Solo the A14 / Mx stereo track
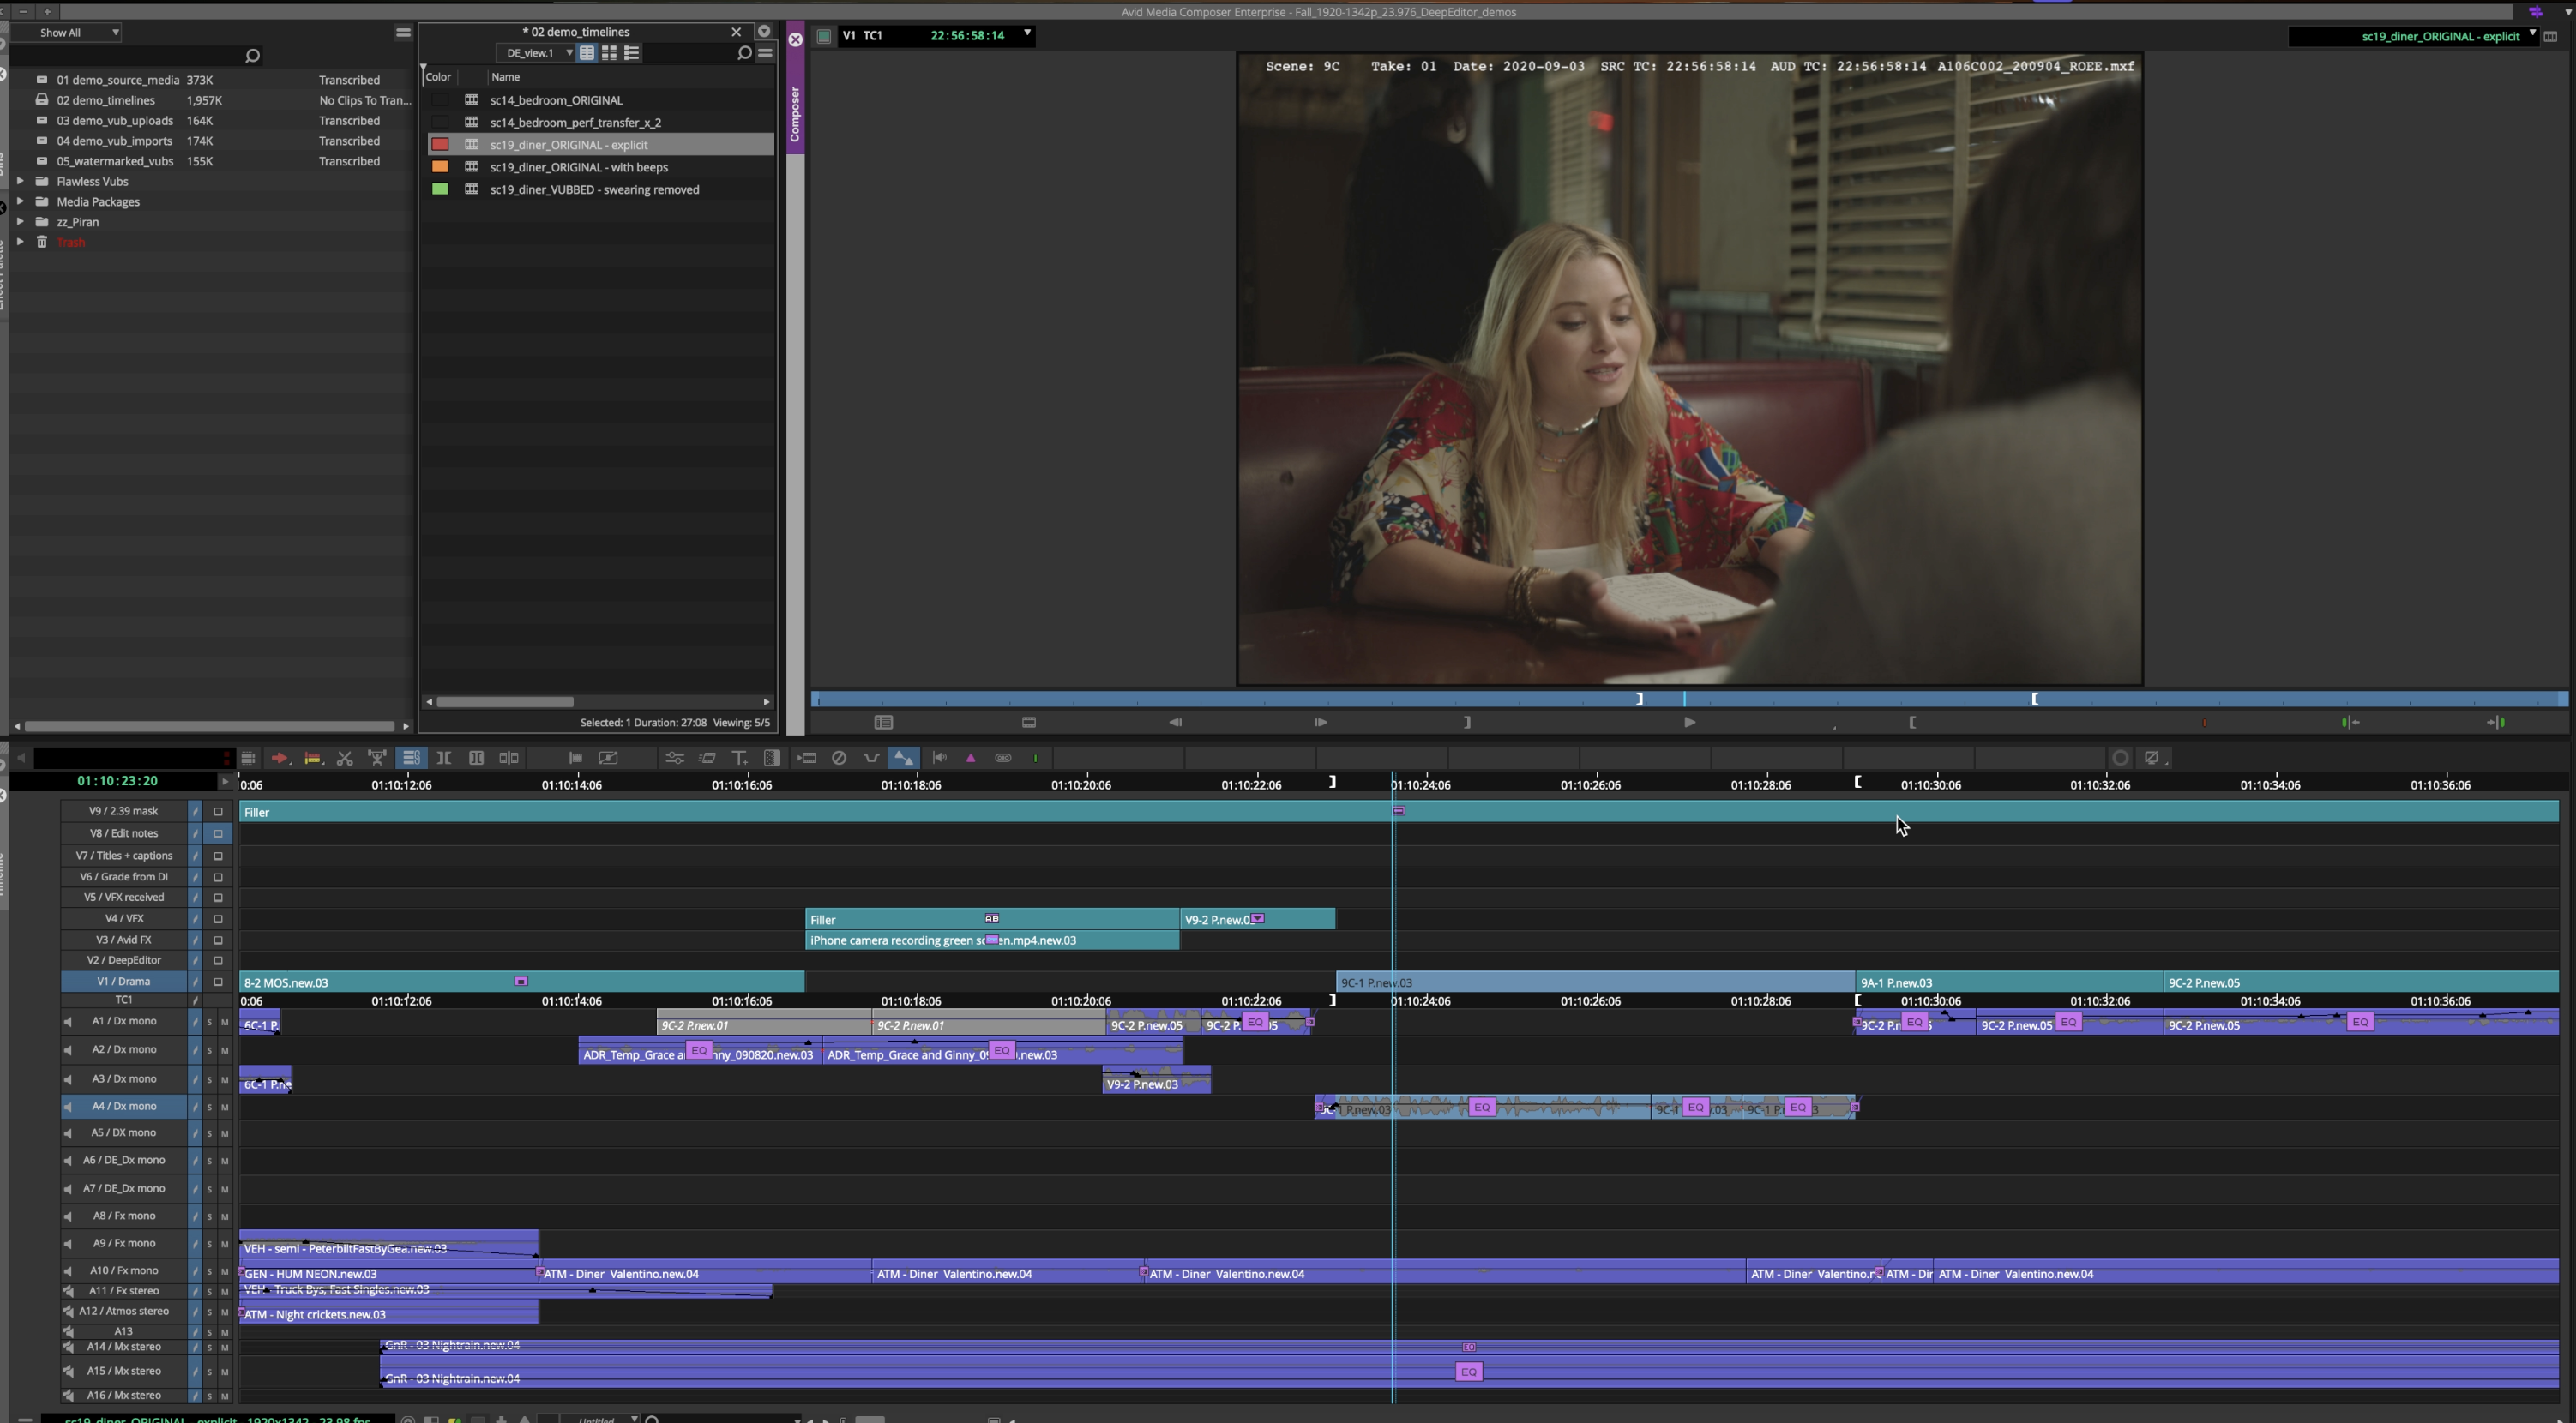The width and height of the screenshot is (2576, 1423). click(x=210, y=1347)
